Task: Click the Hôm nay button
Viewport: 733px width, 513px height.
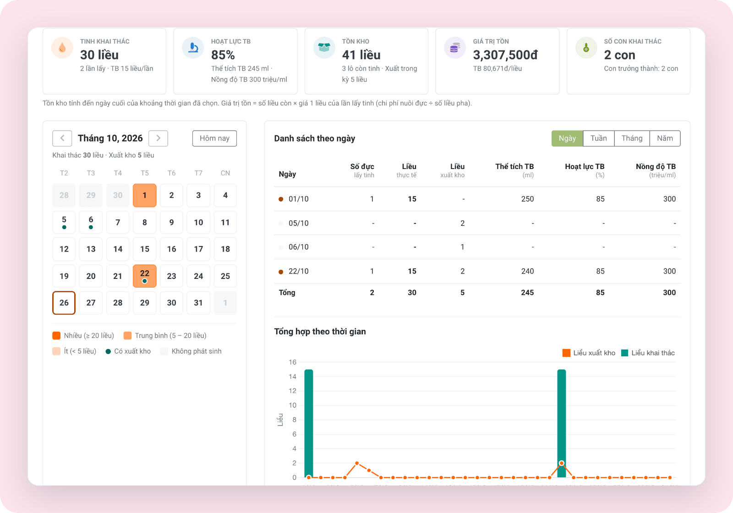Action: coord(214,138)
